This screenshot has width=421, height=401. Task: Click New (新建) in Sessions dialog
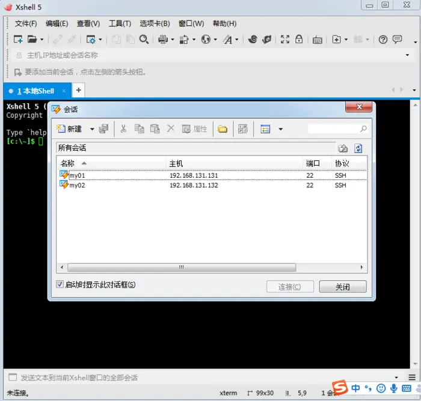[x=69, y=129]
